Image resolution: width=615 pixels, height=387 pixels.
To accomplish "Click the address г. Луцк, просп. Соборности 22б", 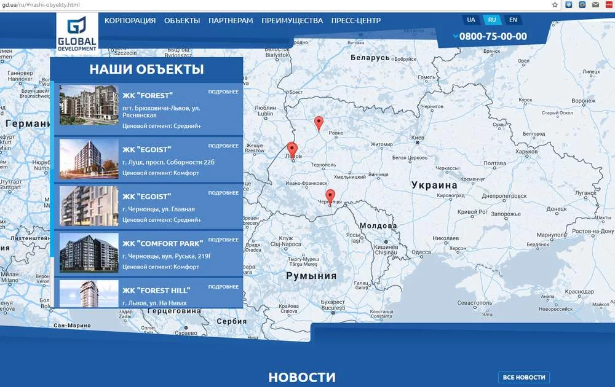I will coord(169,162).
